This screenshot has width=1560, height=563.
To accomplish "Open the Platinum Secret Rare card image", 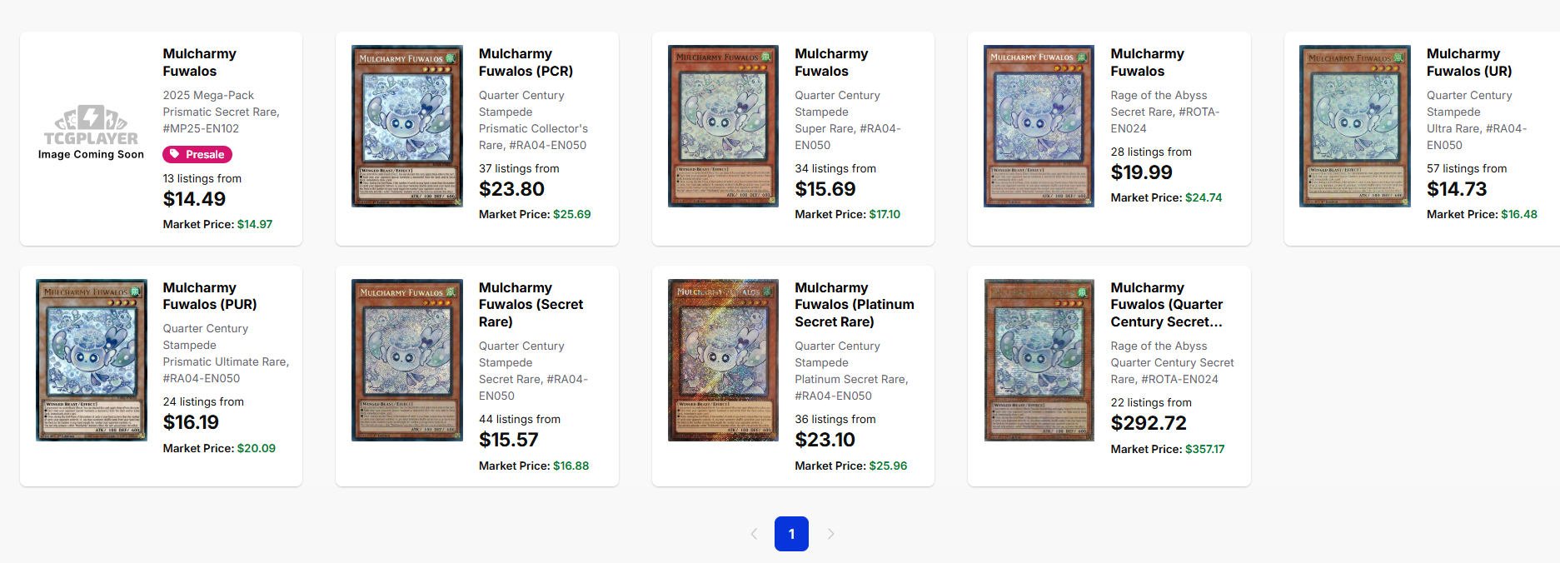I will coord(723,360).
